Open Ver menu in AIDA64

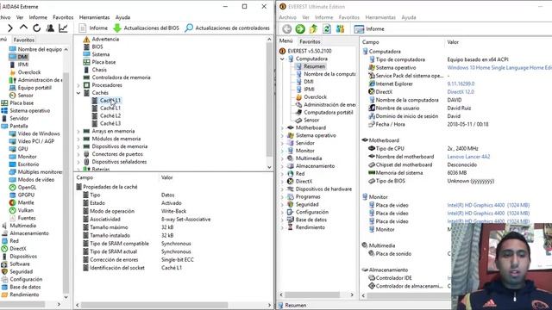click(20, 17)
